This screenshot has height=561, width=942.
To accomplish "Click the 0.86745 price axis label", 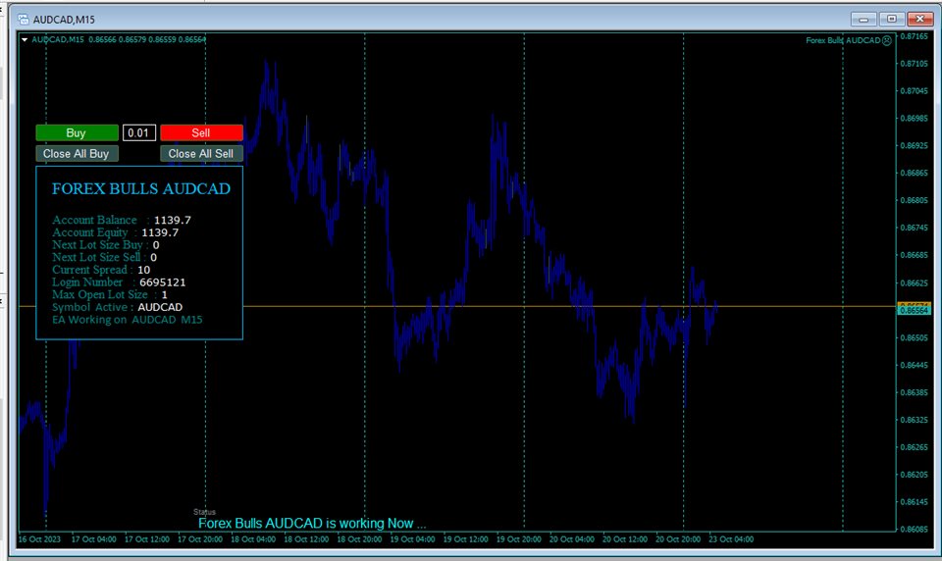I will [x=914, y=228].
